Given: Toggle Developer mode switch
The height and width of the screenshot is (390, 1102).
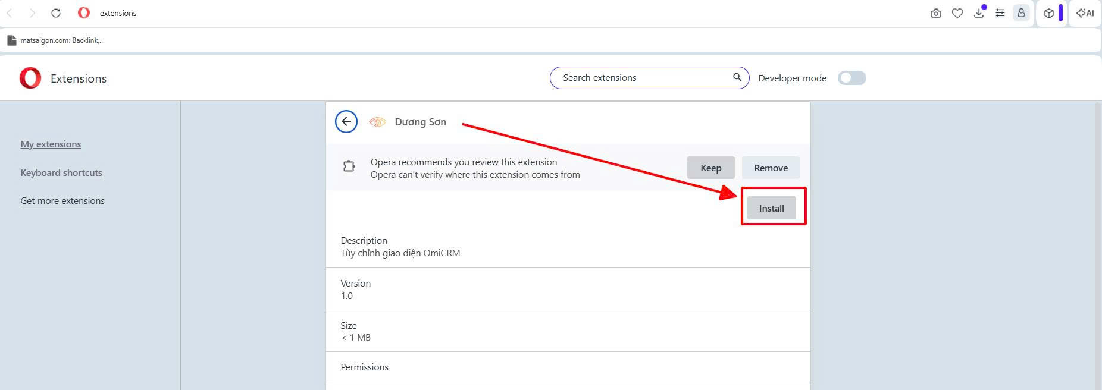Looking at the screenshot, I should point(851,78).
